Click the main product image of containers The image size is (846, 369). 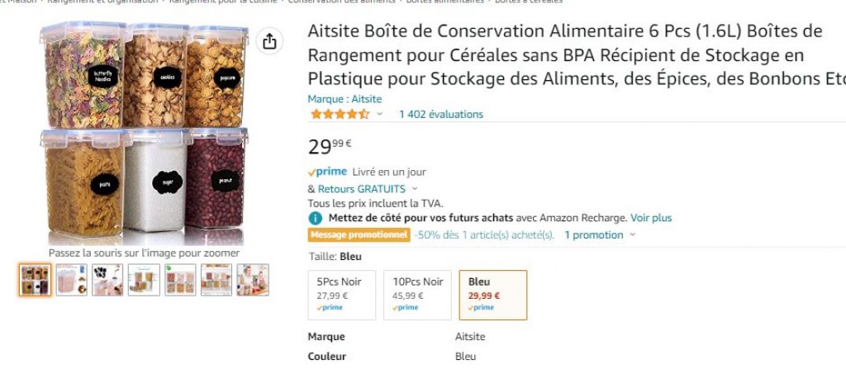(145, 132)
